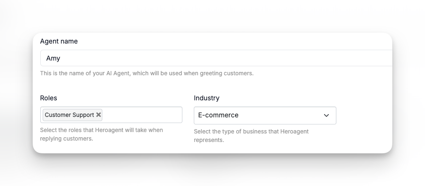Click the Agent name label
The width and height of the screenshot is (425, 186).
click(x=59, y=41)
